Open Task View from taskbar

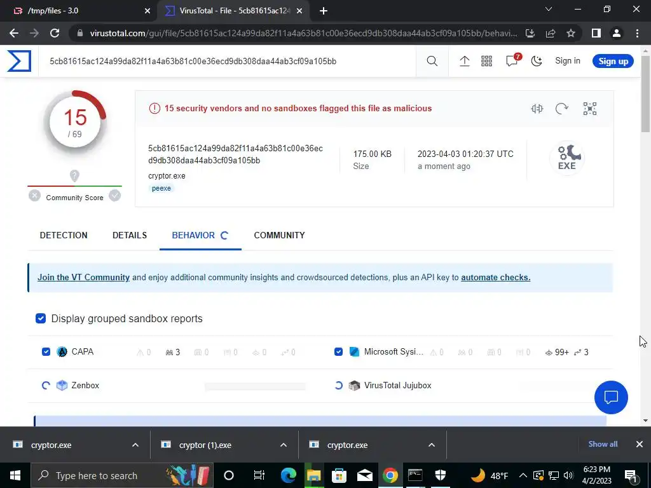click(259, 475)
